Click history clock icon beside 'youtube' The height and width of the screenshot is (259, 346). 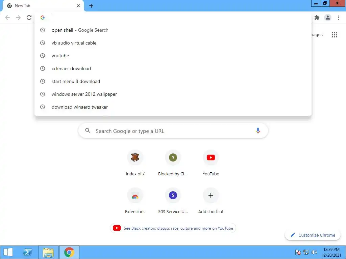pos(43,56)
